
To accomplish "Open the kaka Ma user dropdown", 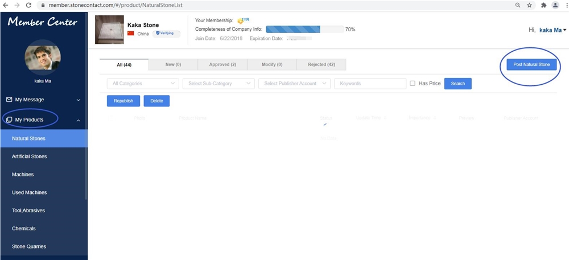I will (x=552, y=30).
